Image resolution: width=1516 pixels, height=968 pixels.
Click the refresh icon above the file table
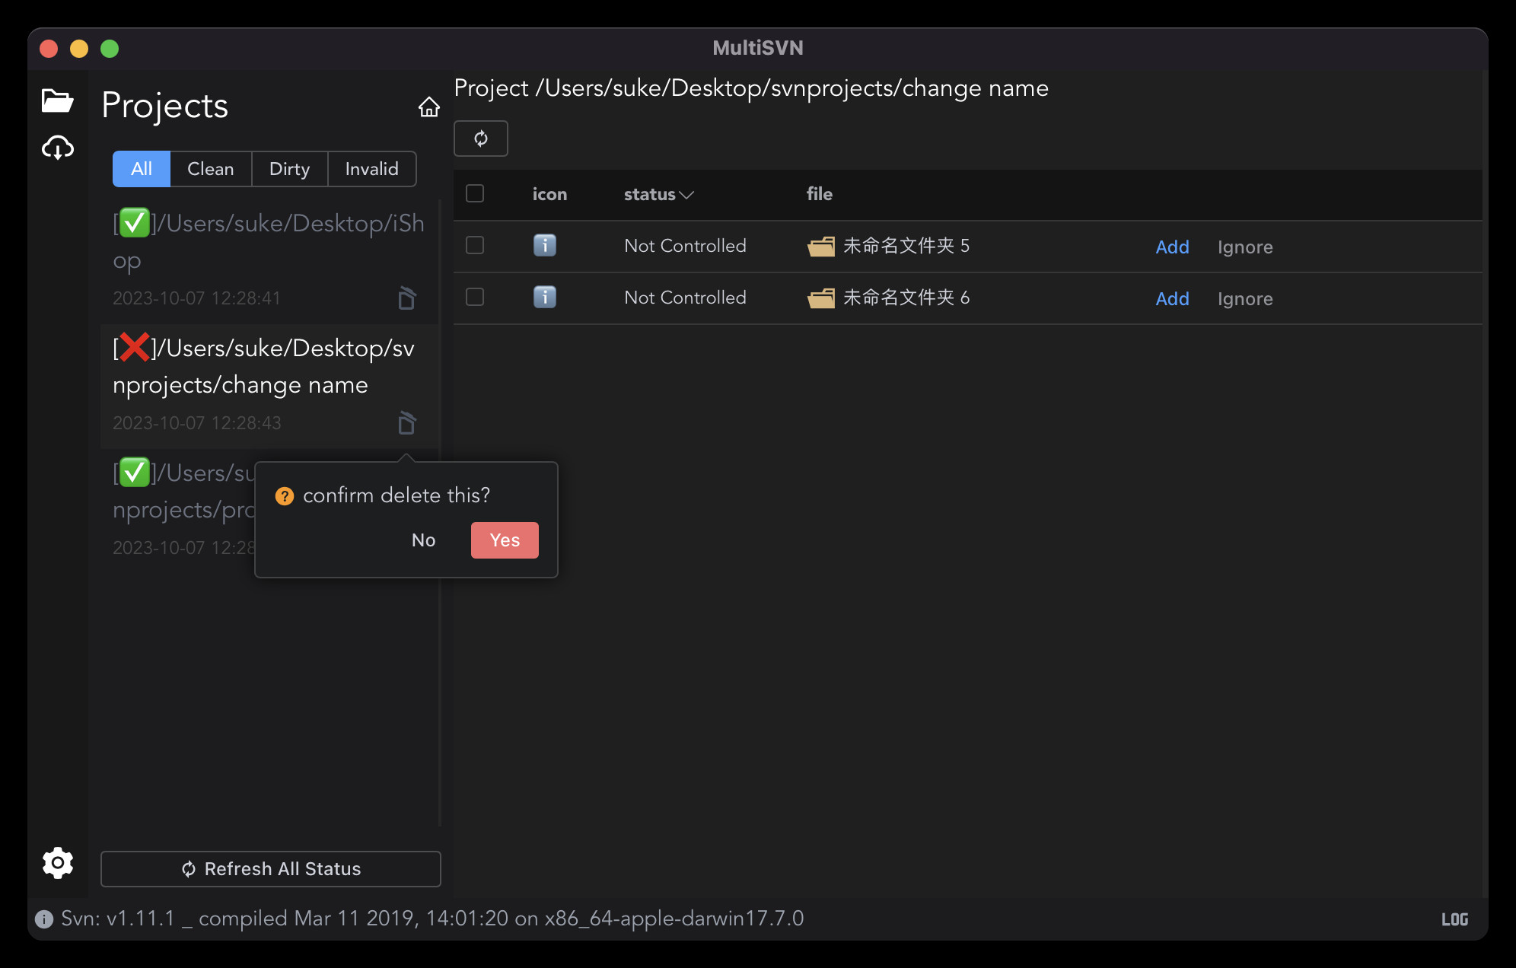pos(481,139)
